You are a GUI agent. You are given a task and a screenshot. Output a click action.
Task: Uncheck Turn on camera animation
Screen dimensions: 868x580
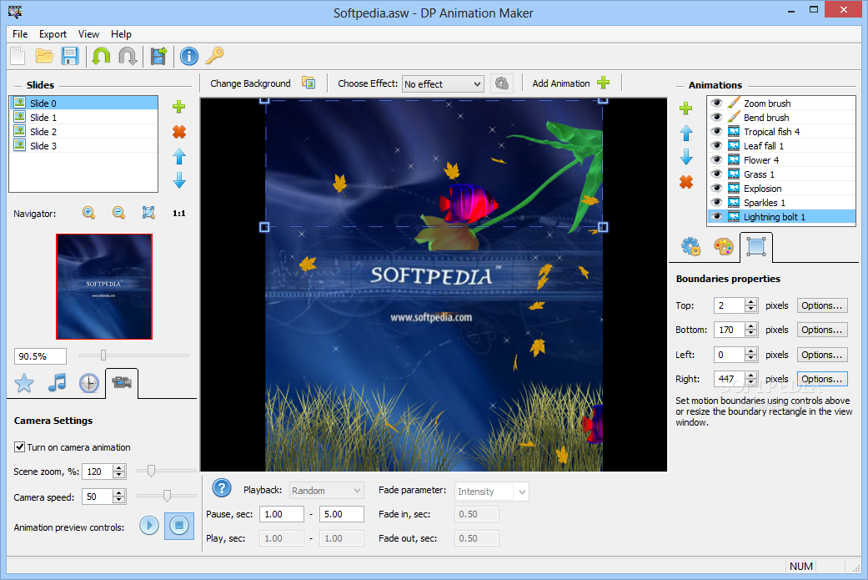pos(19,447)
